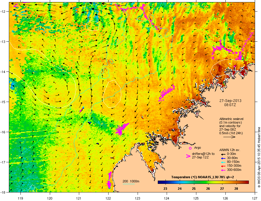The image size is (261, 201).
Task: Click the magenta 300-600m arrow legend marker
Action: pos(223,170)
